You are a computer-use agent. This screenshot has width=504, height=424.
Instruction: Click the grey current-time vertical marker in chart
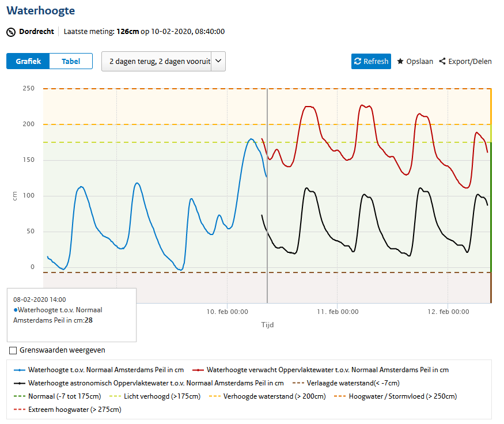point(267,196)
